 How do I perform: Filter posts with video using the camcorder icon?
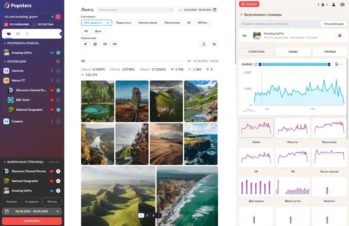pyautogui.click(x=105, y=44)
